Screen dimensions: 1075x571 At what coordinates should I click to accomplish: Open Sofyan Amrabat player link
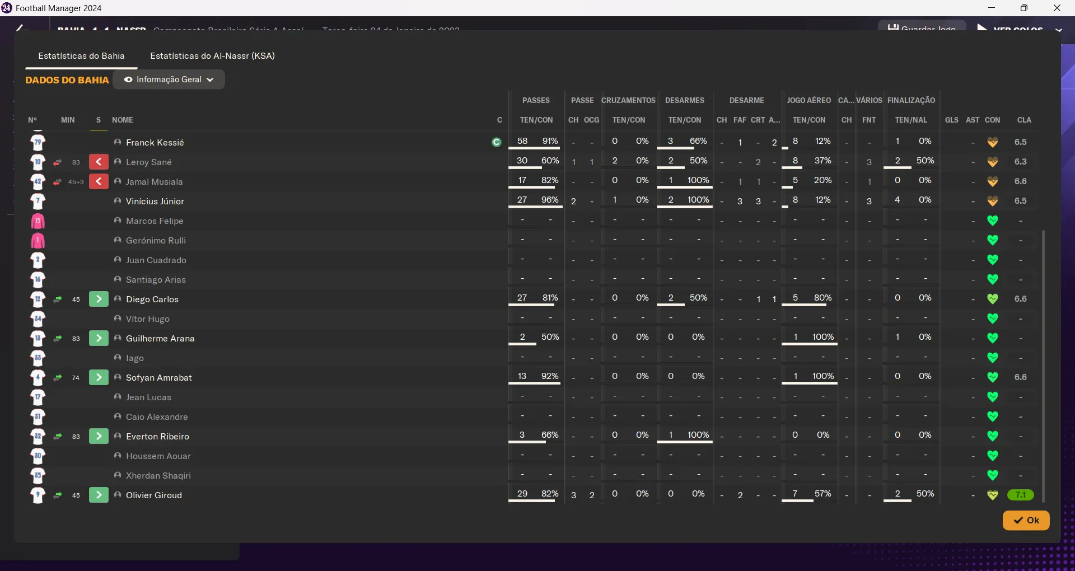[x=159, y=378]
